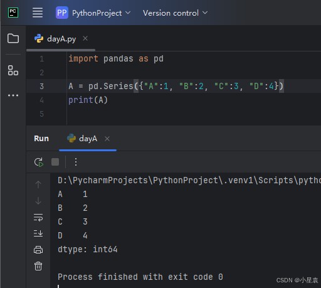Select the dayA.py editor tab

pos(55,39)
